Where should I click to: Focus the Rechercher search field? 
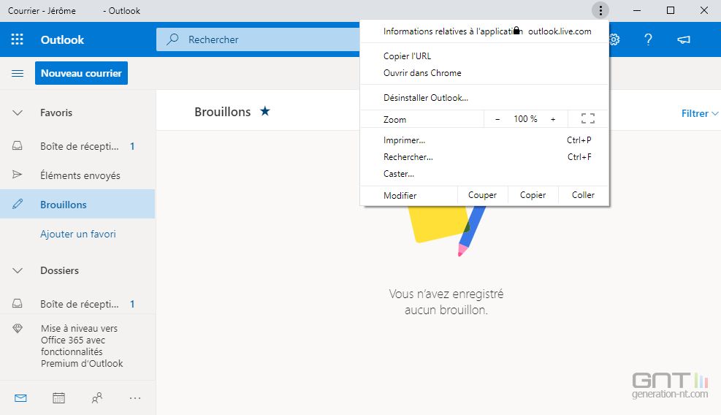coord(257,39)
